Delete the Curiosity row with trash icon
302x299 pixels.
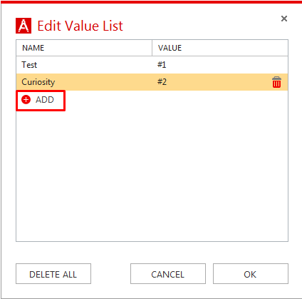[x=276, y=82]
